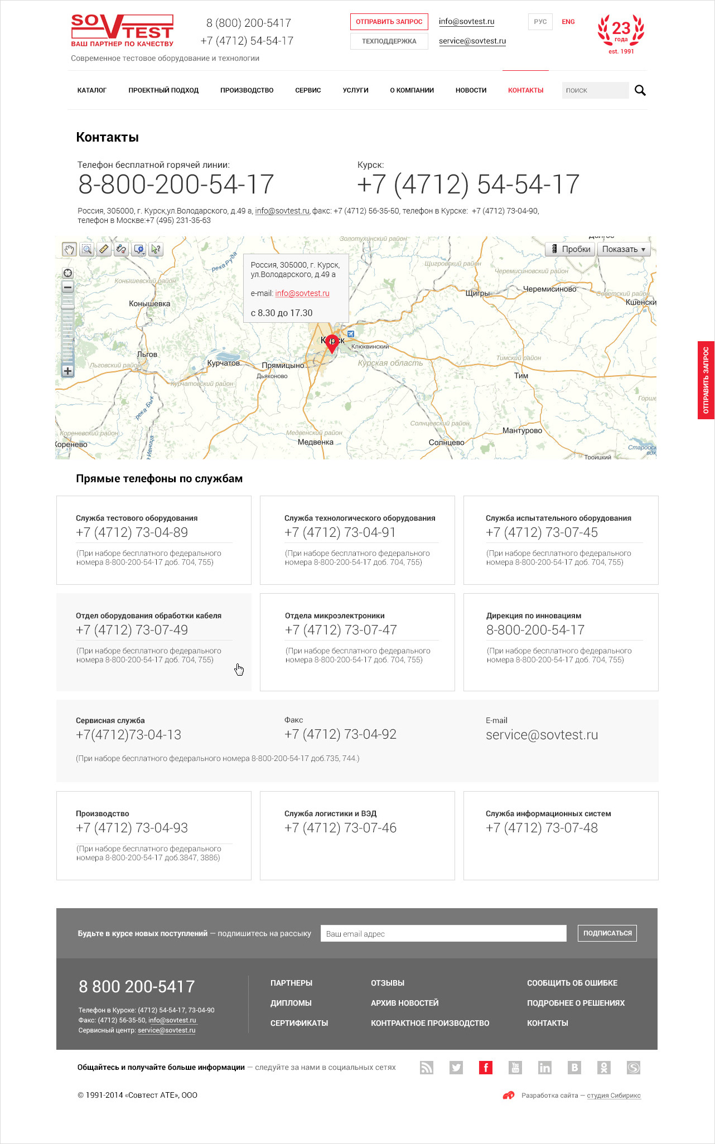
Task: Select the ruler distance tool on map
Action: (x=104, y=249)
